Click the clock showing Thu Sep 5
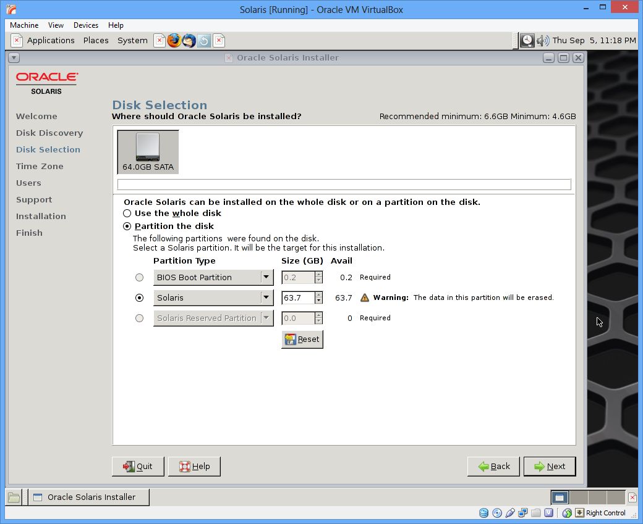The width and height of the screenshot is (643, 524). [594, 41]
